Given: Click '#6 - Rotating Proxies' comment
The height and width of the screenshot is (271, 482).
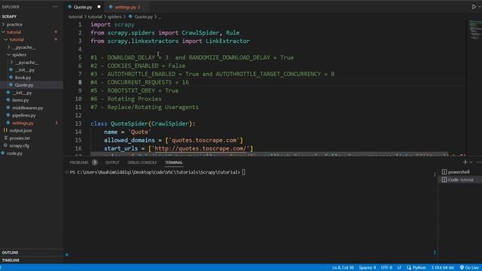Looking at the screenshot, I should click(x=126, y=99).
